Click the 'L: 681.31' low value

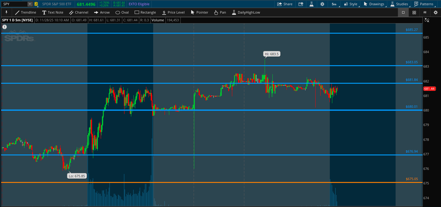[x=114, y=20]
